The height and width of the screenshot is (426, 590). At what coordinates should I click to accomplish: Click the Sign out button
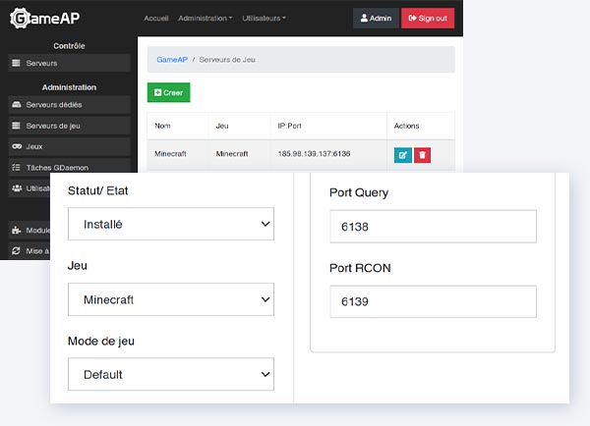click(x=428, y=18)
